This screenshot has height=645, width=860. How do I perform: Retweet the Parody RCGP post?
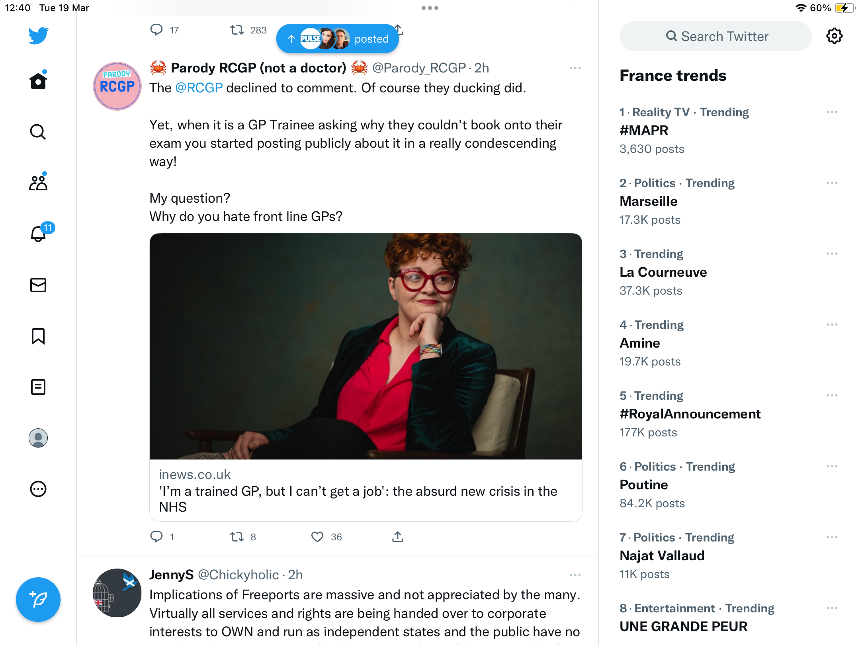point(237,537)
